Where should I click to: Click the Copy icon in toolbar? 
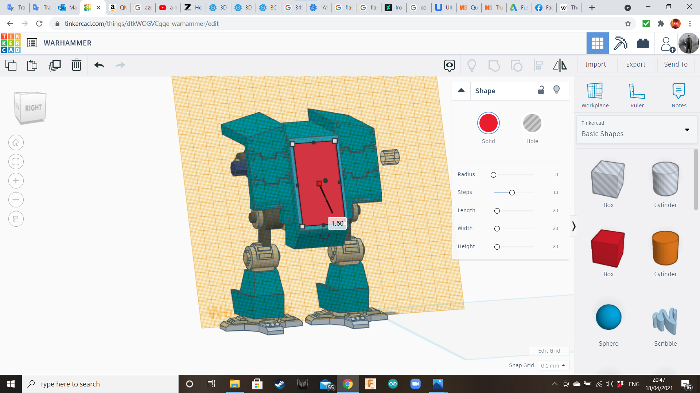(11, 65)
